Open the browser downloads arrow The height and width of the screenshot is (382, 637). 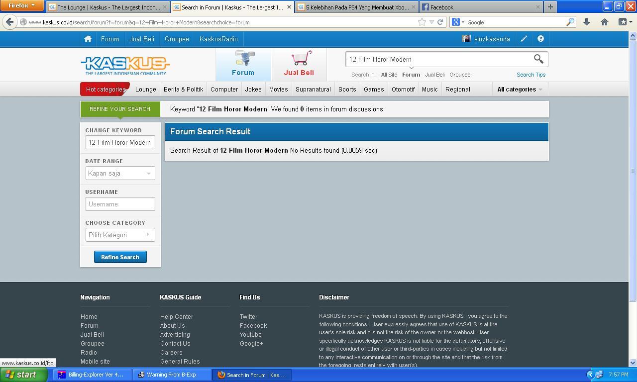click(587, 22)
